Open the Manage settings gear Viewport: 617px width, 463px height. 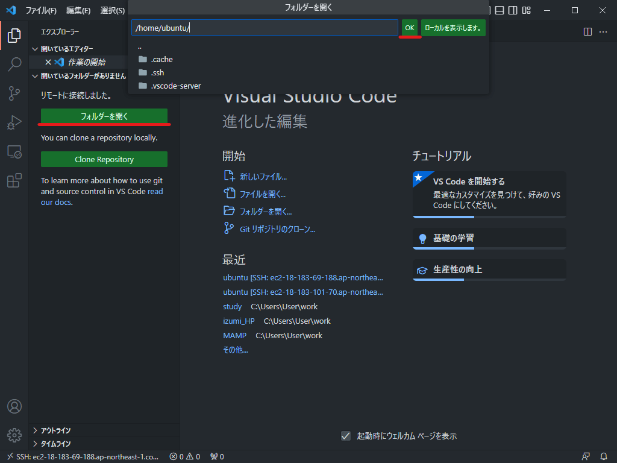click(x=14, y=435)
